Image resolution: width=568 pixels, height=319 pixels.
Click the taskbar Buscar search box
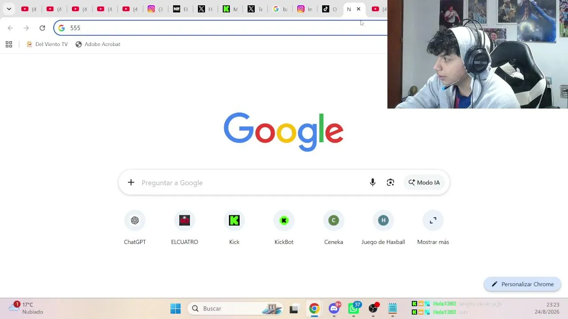point(236,308)
